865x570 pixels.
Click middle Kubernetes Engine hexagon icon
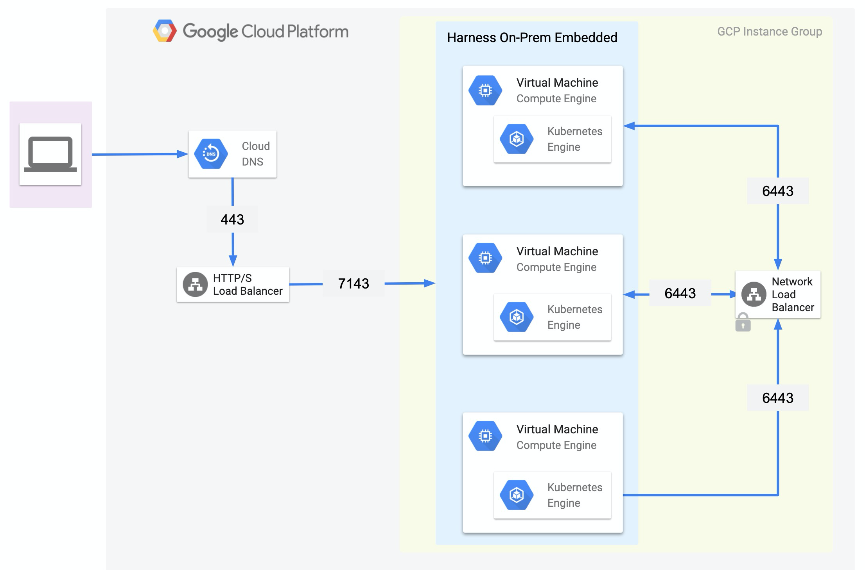pos(517,317)
